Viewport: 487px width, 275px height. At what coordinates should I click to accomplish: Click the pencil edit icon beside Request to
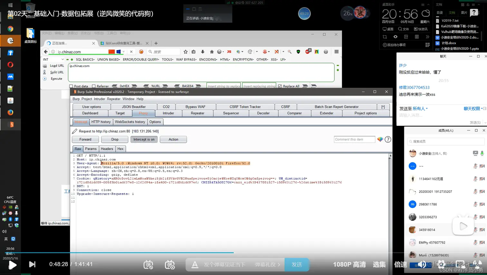(x=75, y=131)
